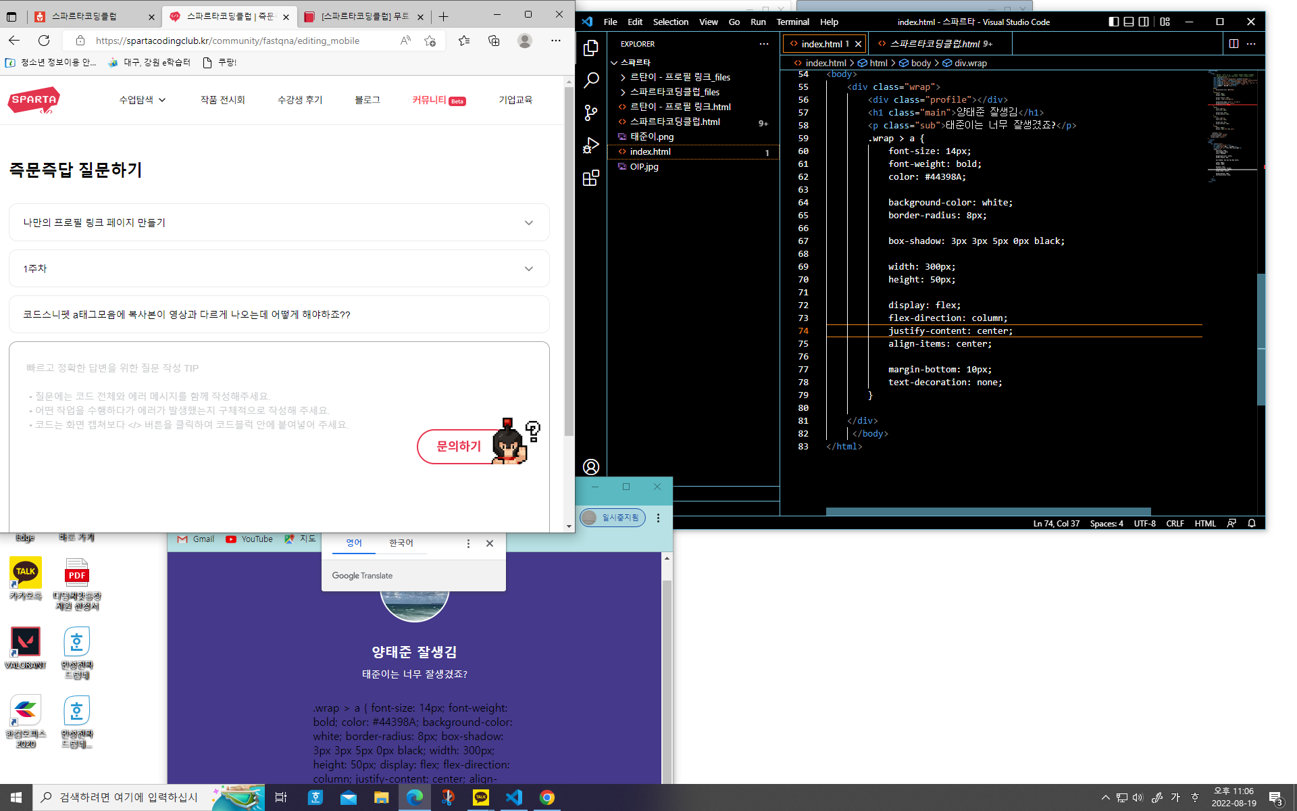
Task: Open the Accounts icon in VS Code
Action: click(x=591, y=467)
